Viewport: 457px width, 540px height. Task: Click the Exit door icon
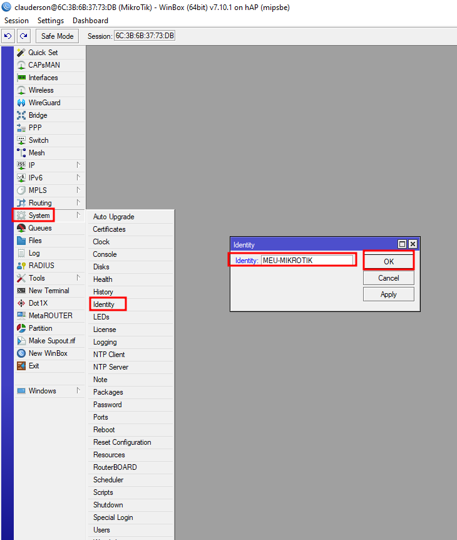pyautogui.click(x=21, y=366)
